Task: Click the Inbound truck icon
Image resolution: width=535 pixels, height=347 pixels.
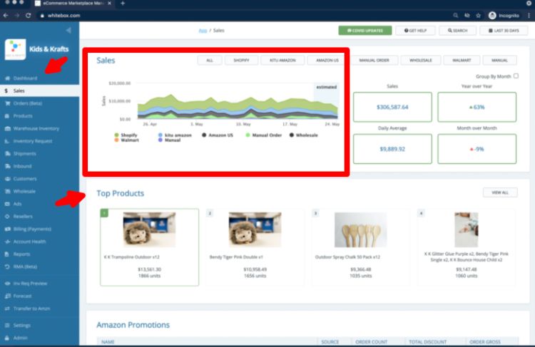Action: [7, 166]
